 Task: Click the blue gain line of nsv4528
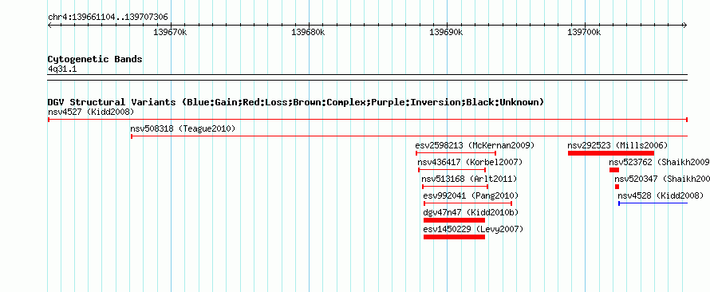[653, 203]
